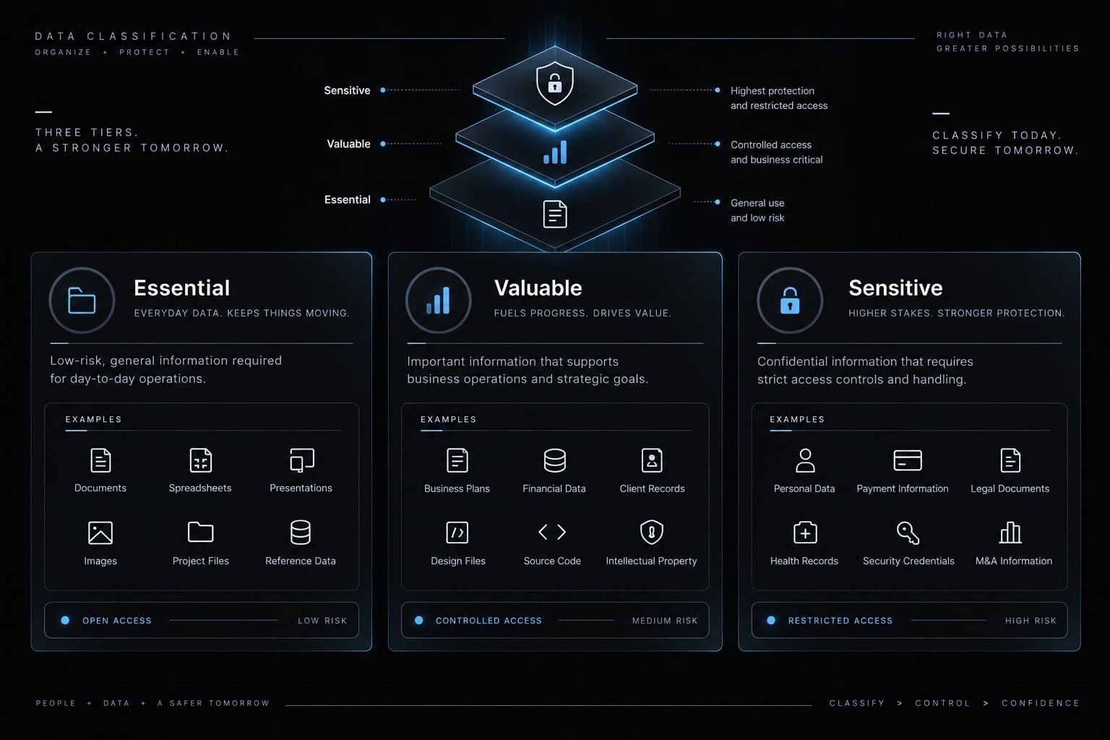Screen dimensions: 1110x740
Task: Choose the Images icon
Action: pos(100,533)
